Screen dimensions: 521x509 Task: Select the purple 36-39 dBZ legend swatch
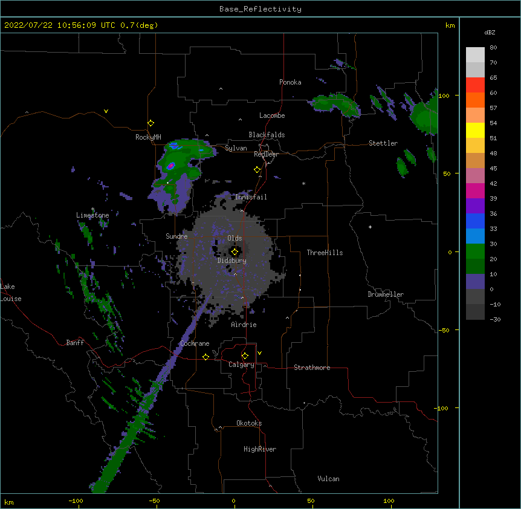[x=475, y=206]
